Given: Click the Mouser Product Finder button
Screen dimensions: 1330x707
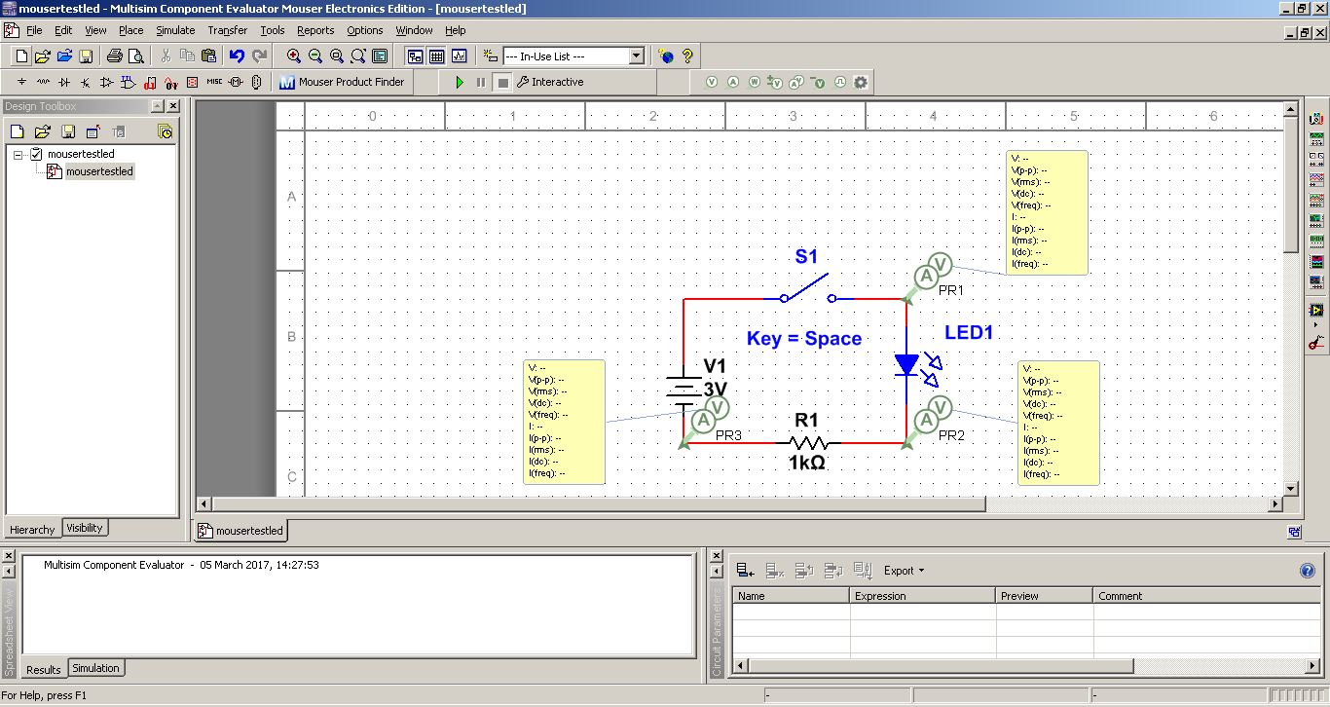Looking at the screenshot, I should coord(342,83).
